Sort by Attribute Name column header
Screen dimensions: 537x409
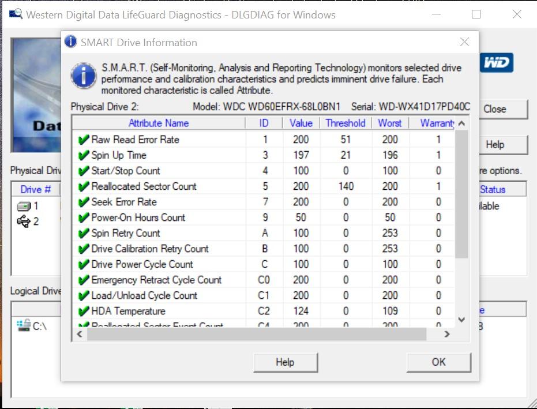(159, 123)
